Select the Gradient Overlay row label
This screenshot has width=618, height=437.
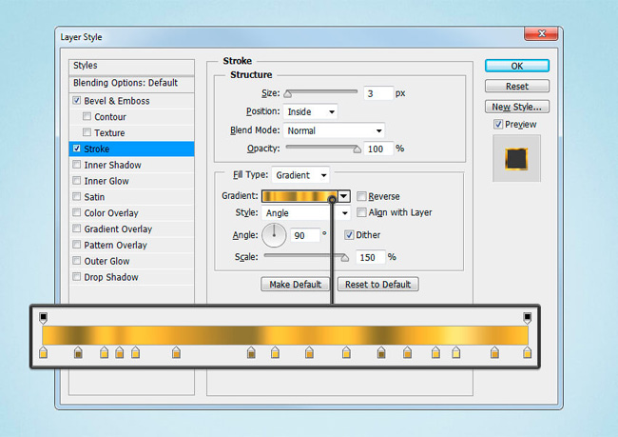pyautogui.click(x=118, y=229)
